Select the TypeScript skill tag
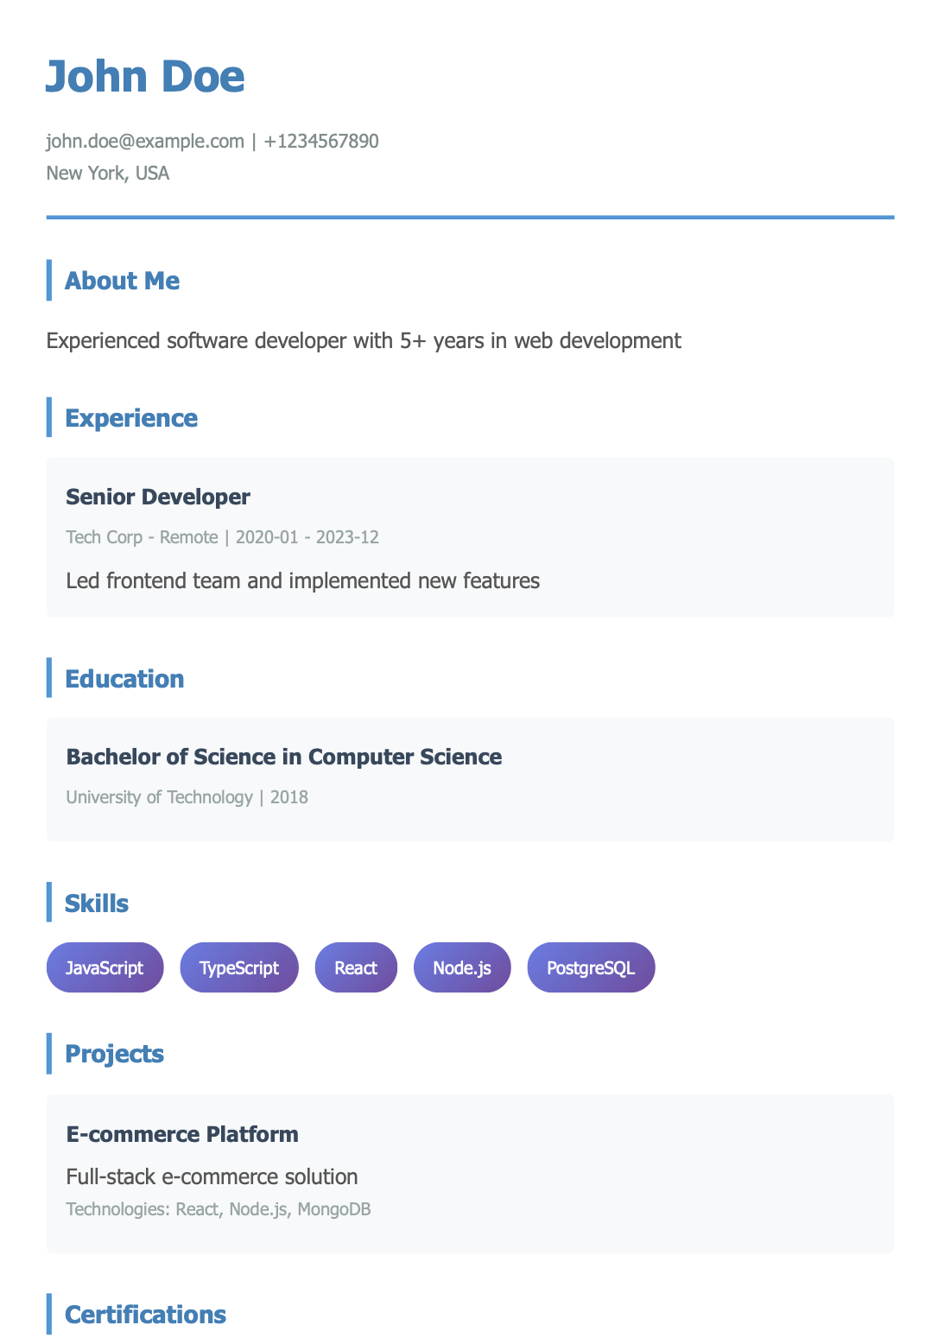 click(x=239, y=967)
